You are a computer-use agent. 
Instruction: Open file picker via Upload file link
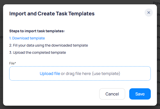click(50, 74)
